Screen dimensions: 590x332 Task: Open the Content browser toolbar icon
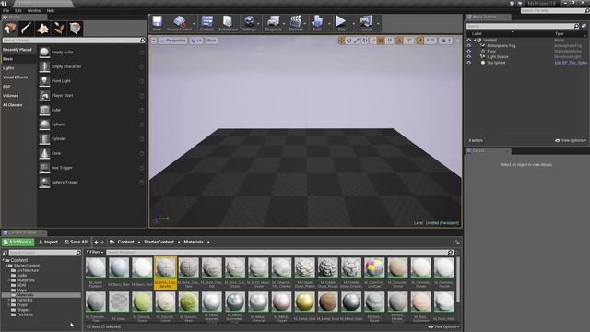(x=206, y=23)
